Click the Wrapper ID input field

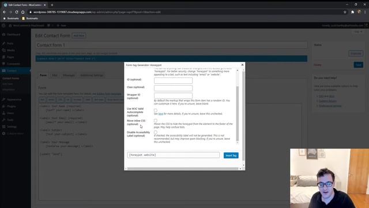tap(173, 95)
